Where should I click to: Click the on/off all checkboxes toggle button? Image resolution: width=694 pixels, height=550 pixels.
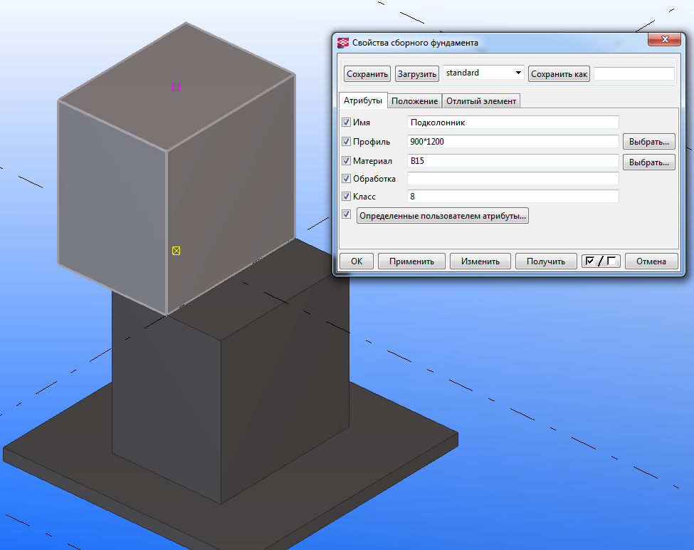601,261
